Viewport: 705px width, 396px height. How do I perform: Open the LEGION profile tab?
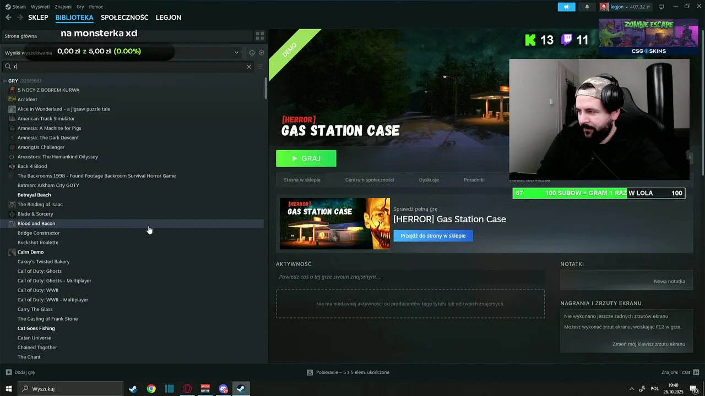pyautogui.click(x=169, y=18)
